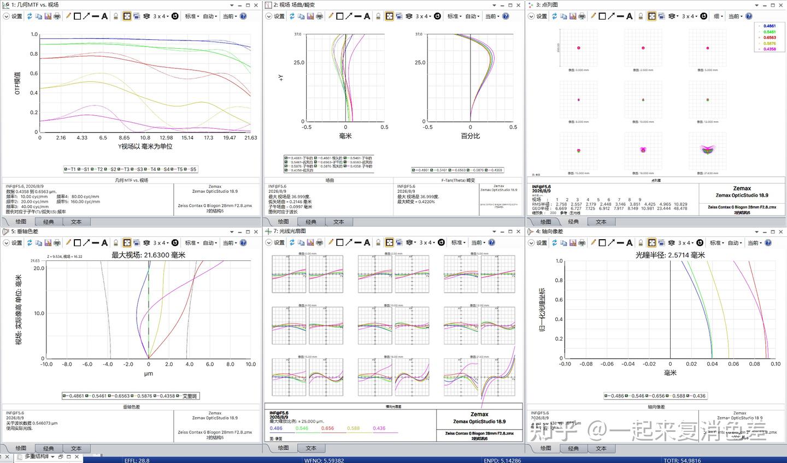
Task: Click the 0.4861 wavelength entry in 点列图 legend
Action: [770, 26]
